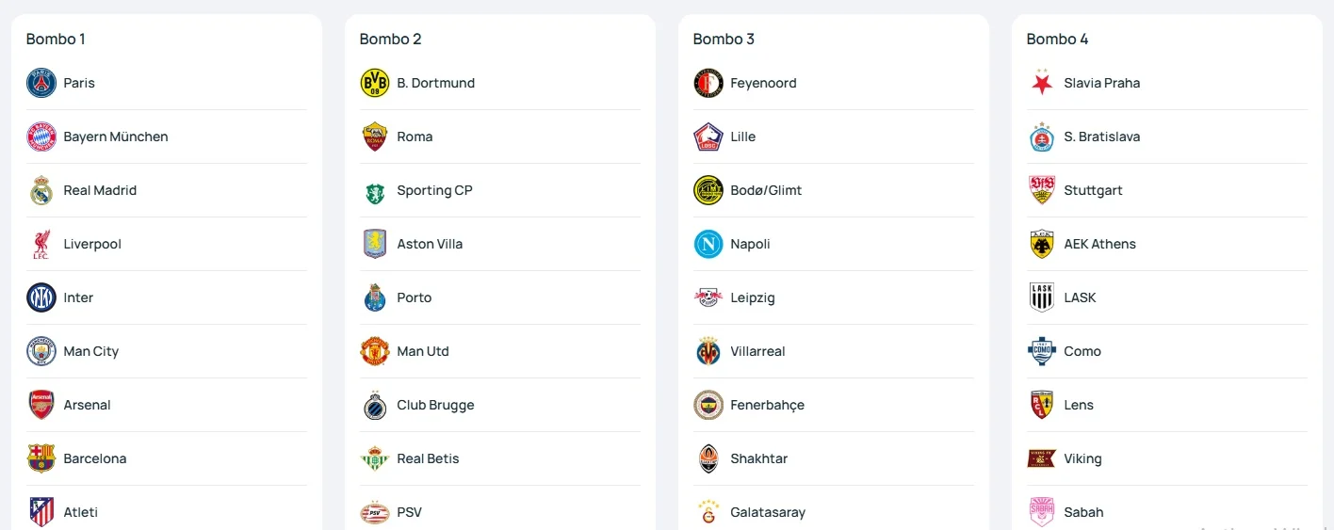1334x530 pixels.
Task: Open the Aston Villa team name
Action: pyautogui.click(x=430, y=244)
